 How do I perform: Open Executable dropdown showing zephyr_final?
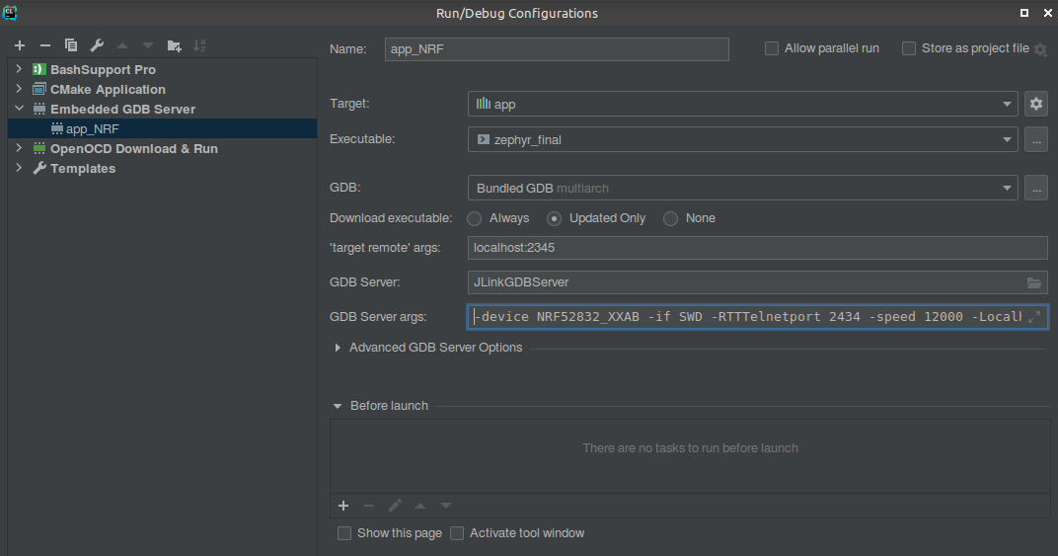coord(742,140)
